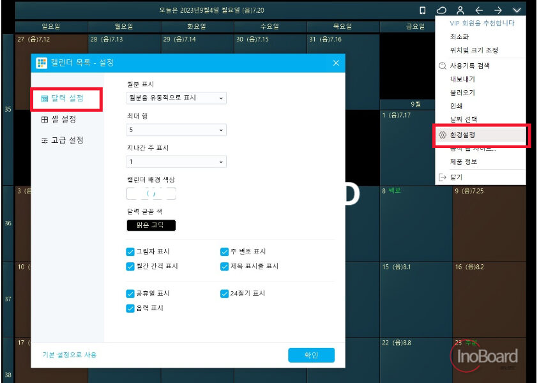Uncheck 제목 표시줄 표시 option
539x383 pixels.
coord(224,266)
